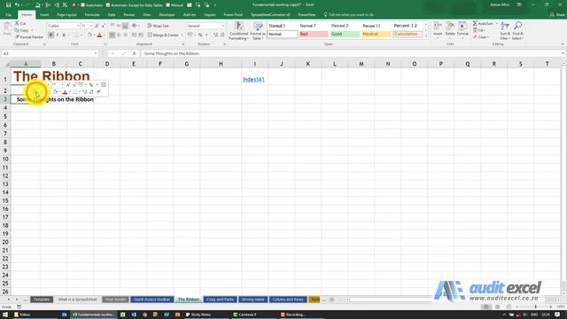The height and width of the screenshot is (319, 567).
Task: Add a new sheet with the plus button
Action: (x=331, y=300)
